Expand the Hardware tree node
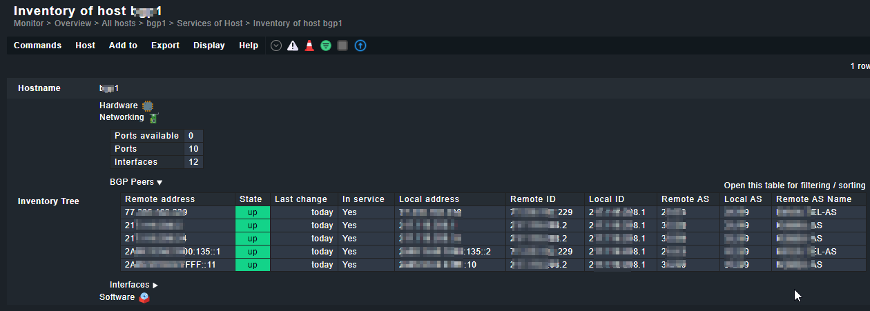Image resolution: width=870 pixels, height=311 pixels. [x=119, y=106]
